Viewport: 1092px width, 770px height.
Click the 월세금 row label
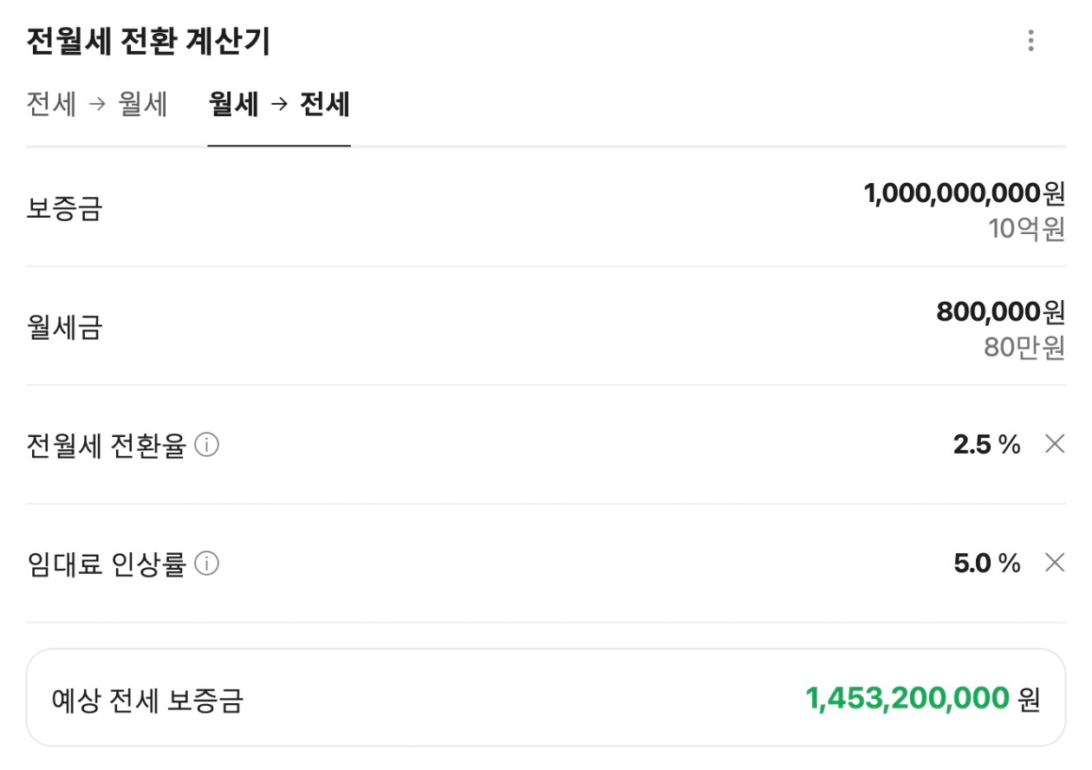coord(65,328)
